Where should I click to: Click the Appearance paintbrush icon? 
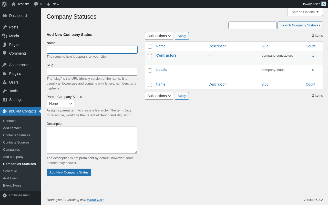[5, 65]
